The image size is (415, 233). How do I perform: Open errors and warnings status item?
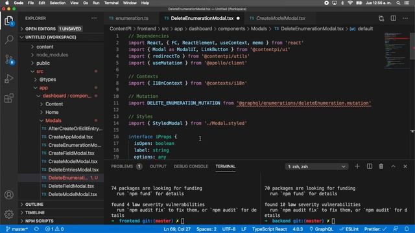[x=54, y=229]
